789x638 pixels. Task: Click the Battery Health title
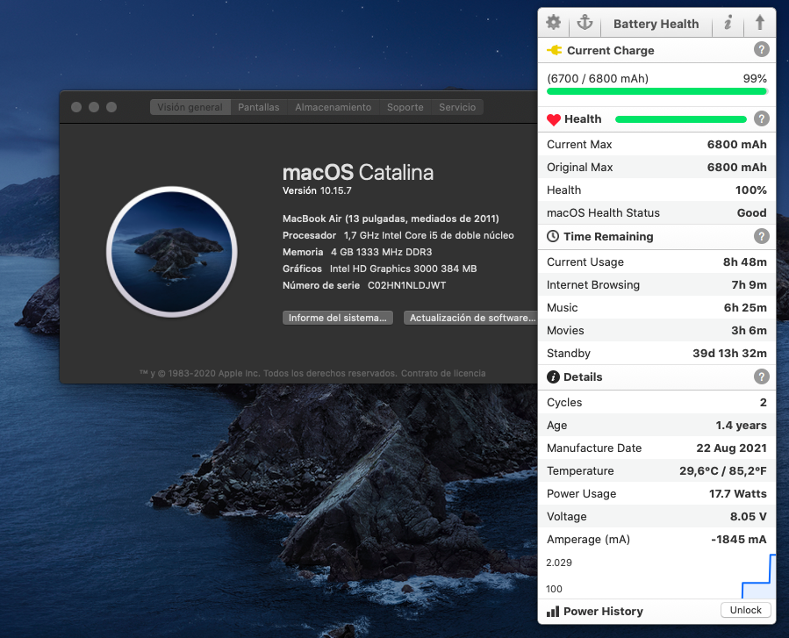pyautogui.click(x=656, y=24)
